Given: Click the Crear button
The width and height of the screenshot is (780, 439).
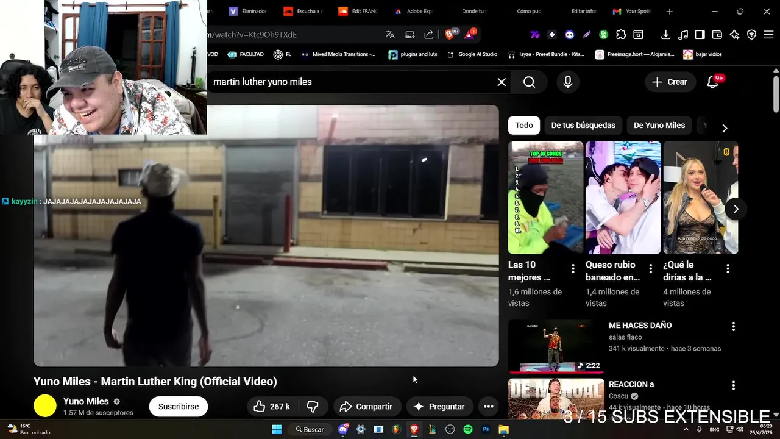Looking at the screenshot, I should tap(670, 82).
